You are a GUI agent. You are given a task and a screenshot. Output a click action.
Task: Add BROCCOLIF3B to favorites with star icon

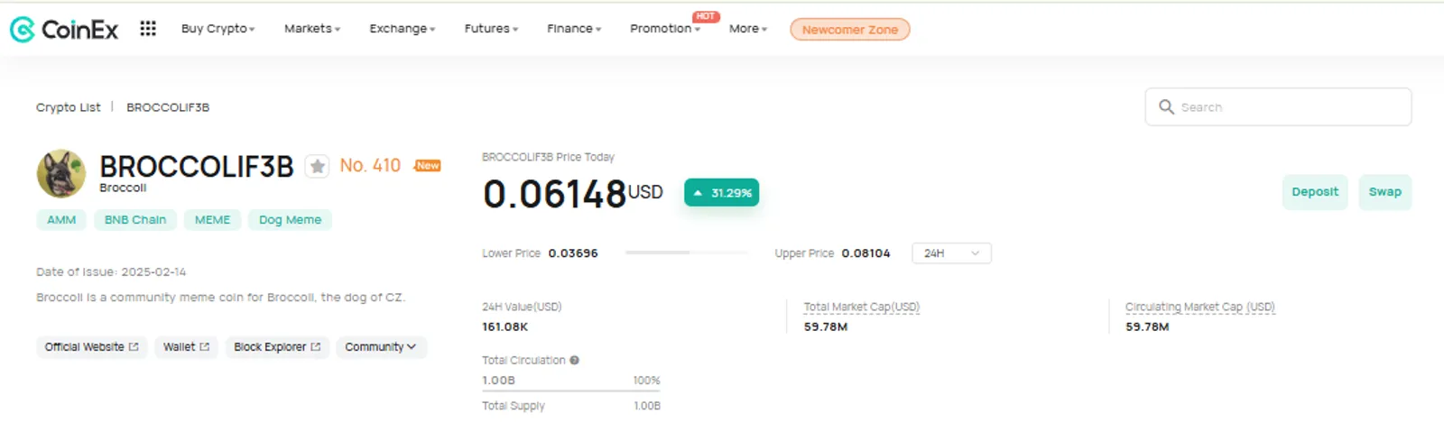coord(317,167)
